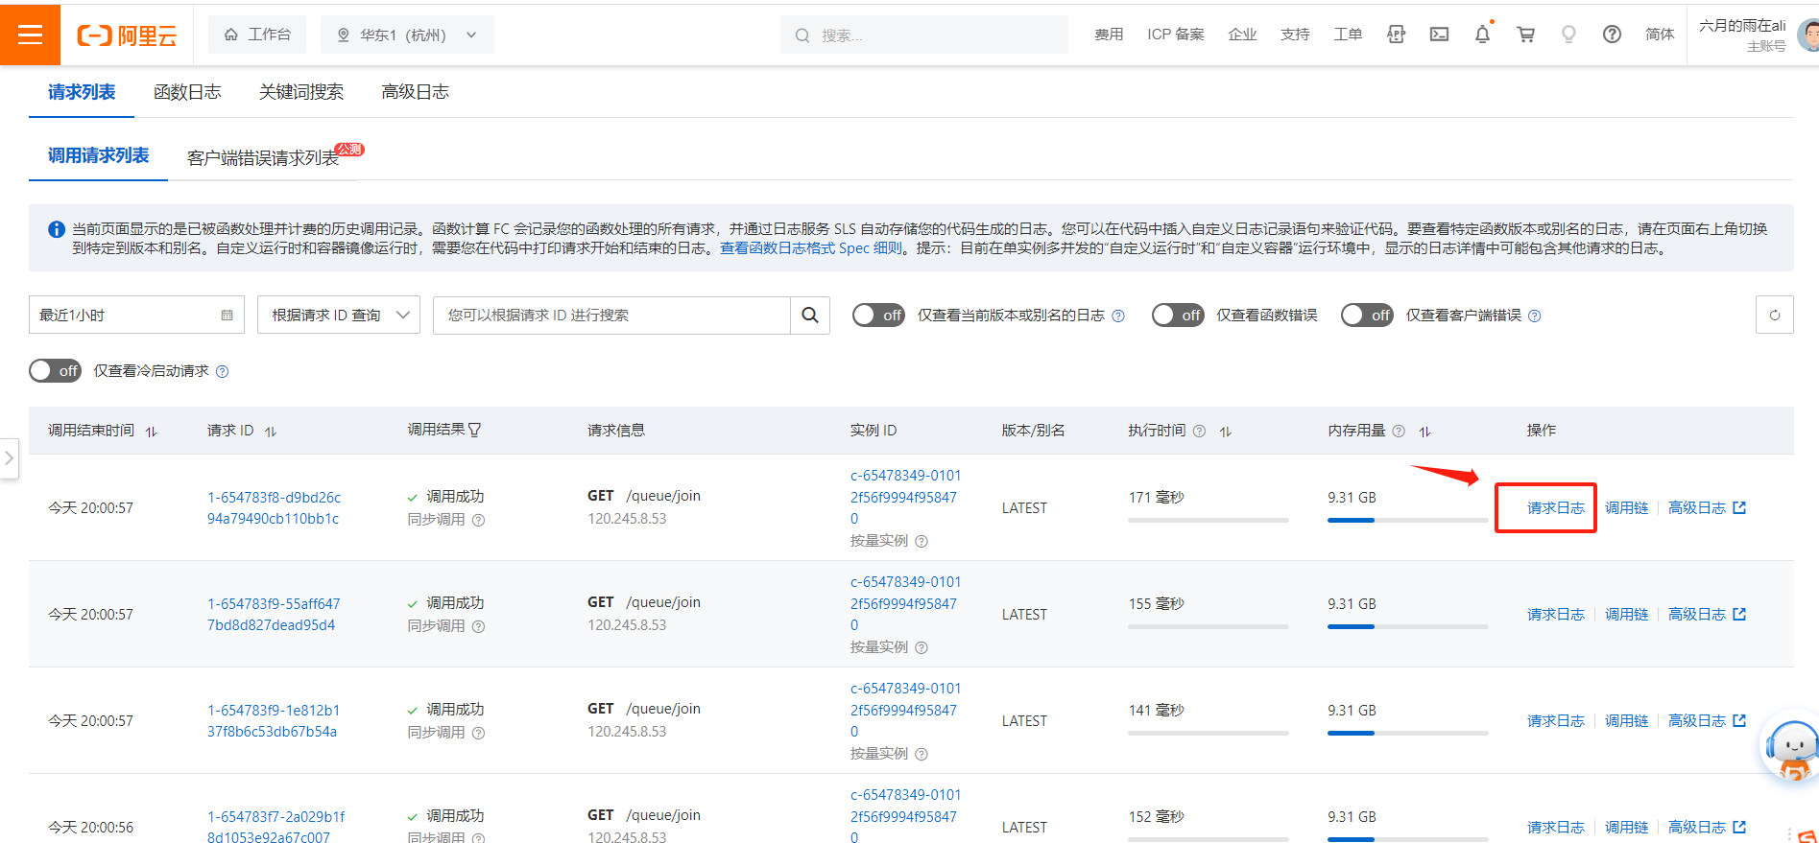
Task: Click the search magnifier button for request ID
Action: [810, 316]
